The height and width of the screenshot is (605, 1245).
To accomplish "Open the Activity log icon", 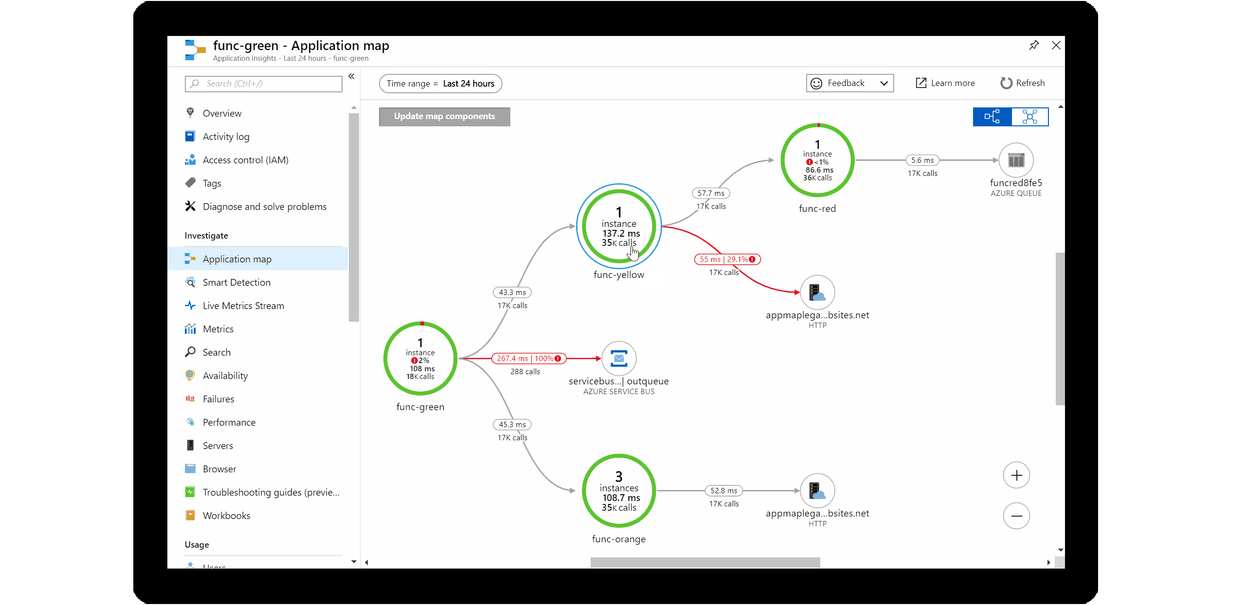I will tap(190, 136).
